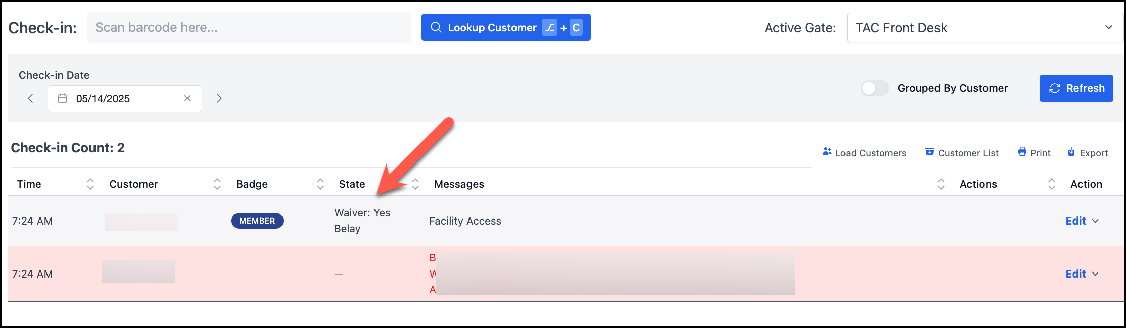Sort table by Time column
Viewport: 1126px width, 328px height.
pyautogui.click(x=90, y=184)
